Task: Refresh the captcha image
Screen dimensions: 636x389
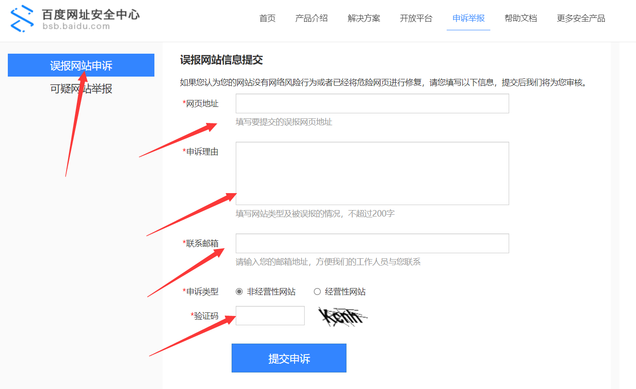Action: click(x=343, y=316)
